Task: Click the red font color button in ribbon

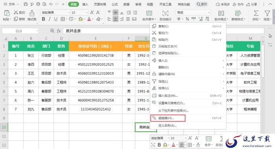Action: click(89, 19)
